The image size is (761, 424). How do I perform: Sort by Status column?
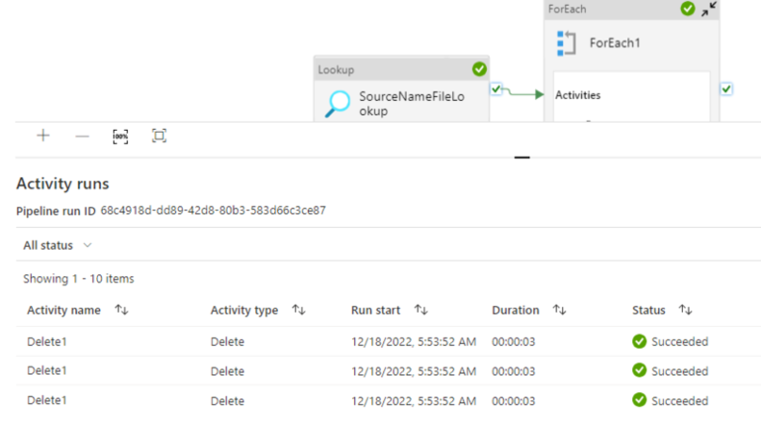(x=685, y=310)
